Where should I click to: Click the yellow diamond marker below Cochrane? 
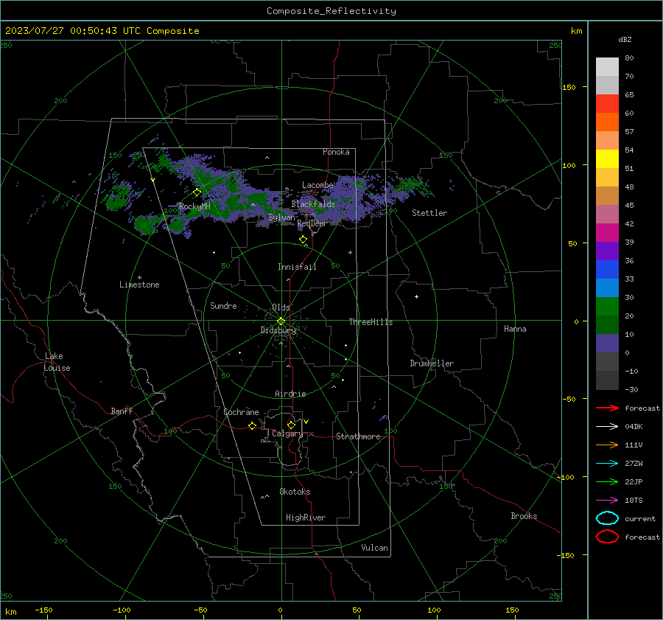(252, 425)
